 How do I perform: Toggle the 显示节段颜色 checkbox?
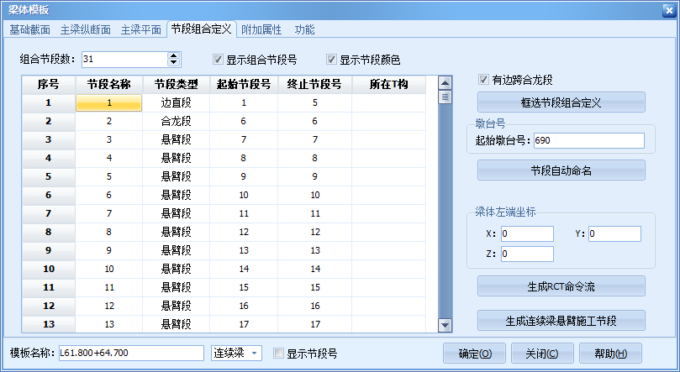[x=331, y=60]
